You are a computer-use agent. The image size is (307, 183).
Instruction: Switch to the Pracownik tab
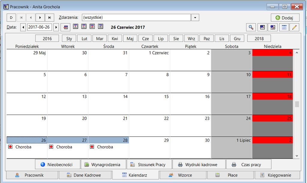point(32,175)
